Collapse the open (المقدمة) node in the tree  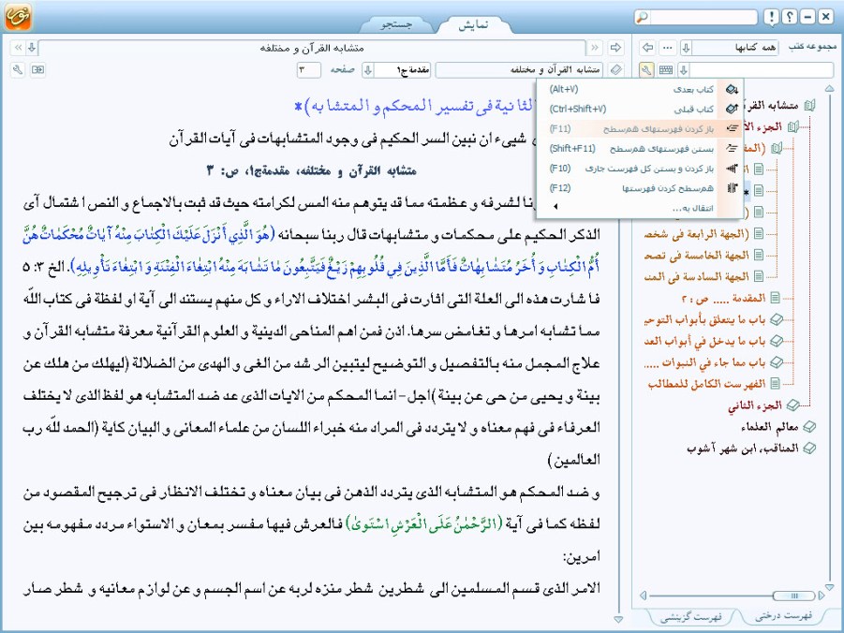776,148
